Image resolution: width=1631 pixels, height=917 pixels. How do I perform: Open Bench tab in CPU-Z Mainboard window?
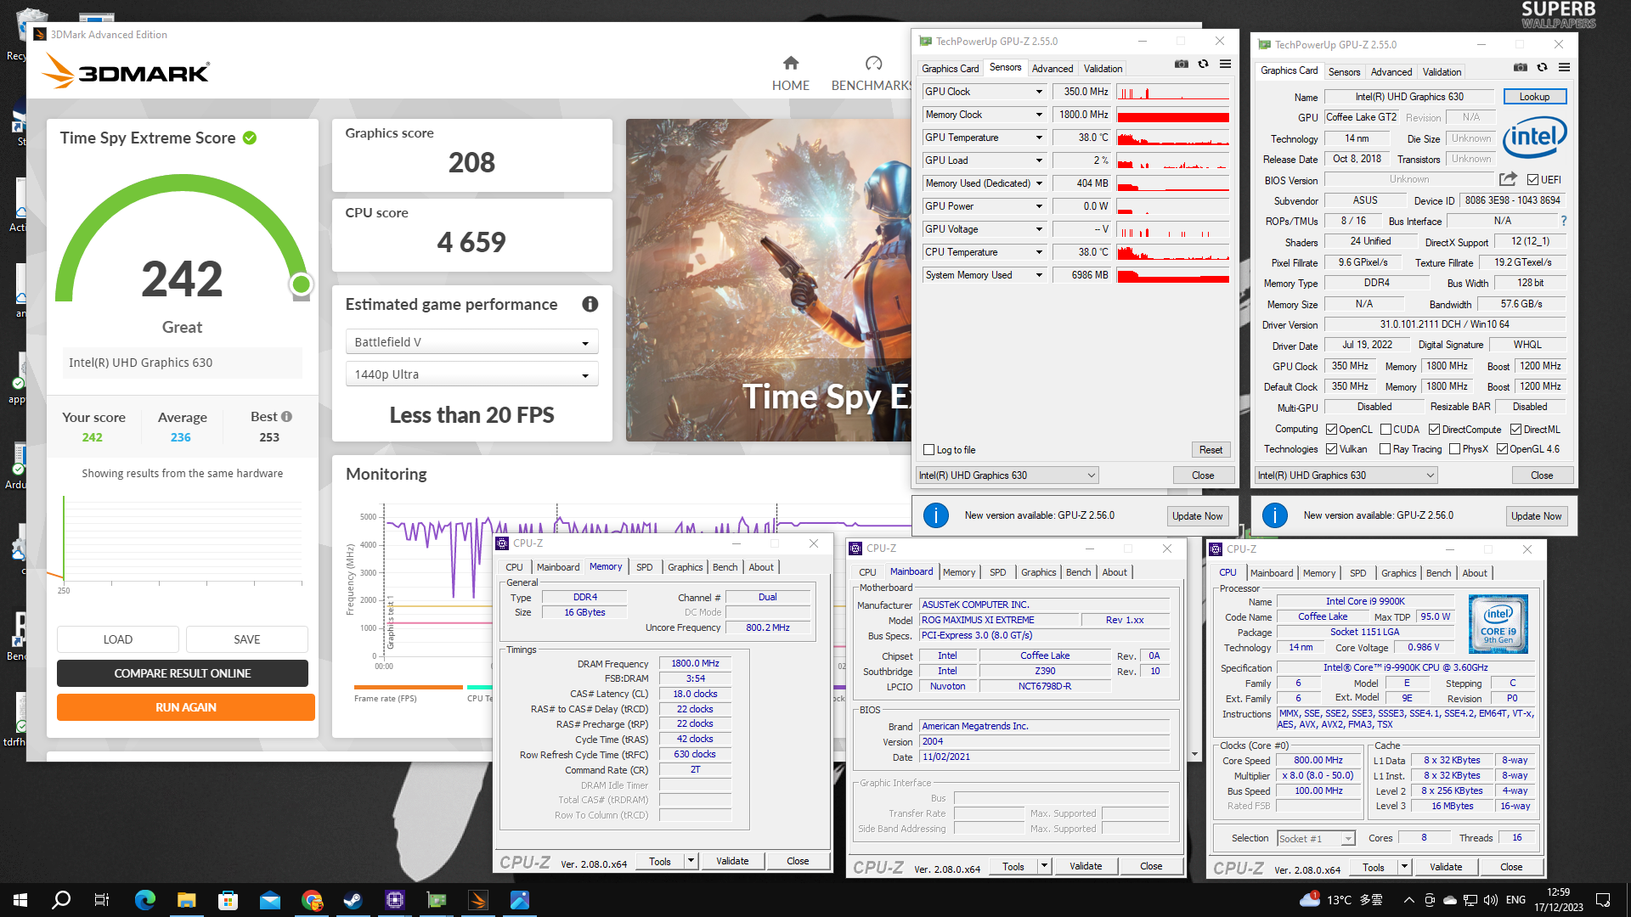tap(1078, 572)
